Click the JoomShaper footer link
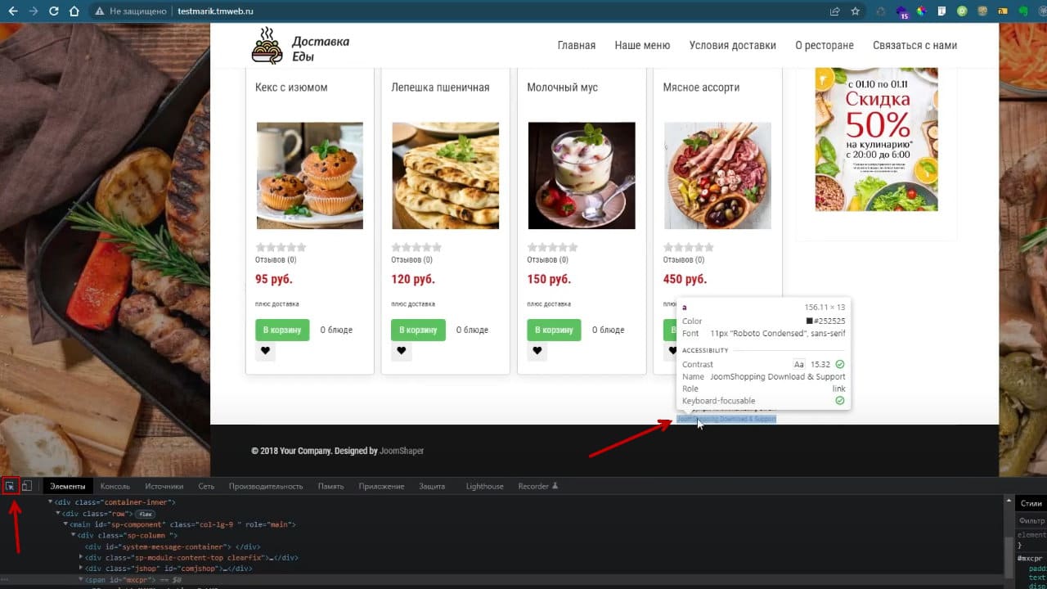 pos(402,451)
